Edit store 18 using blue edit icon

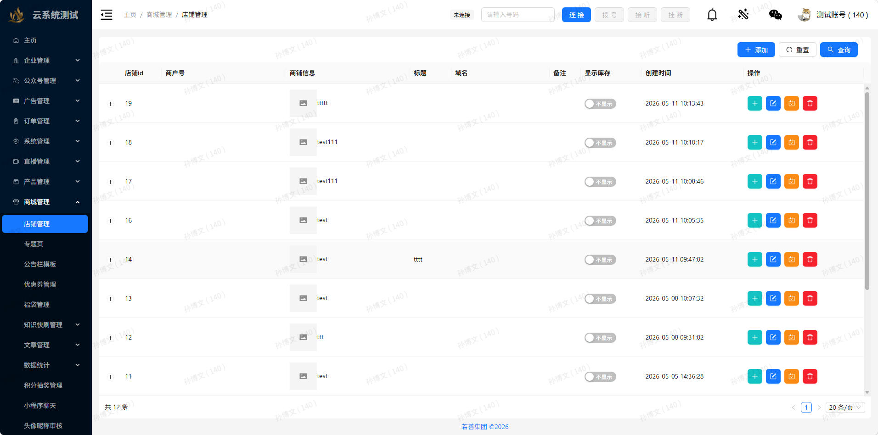coord(773,142)
